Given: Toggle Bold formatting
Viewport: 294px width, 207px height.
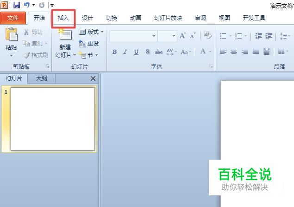Looking at the screenshot, I should (x=114, y=52).
